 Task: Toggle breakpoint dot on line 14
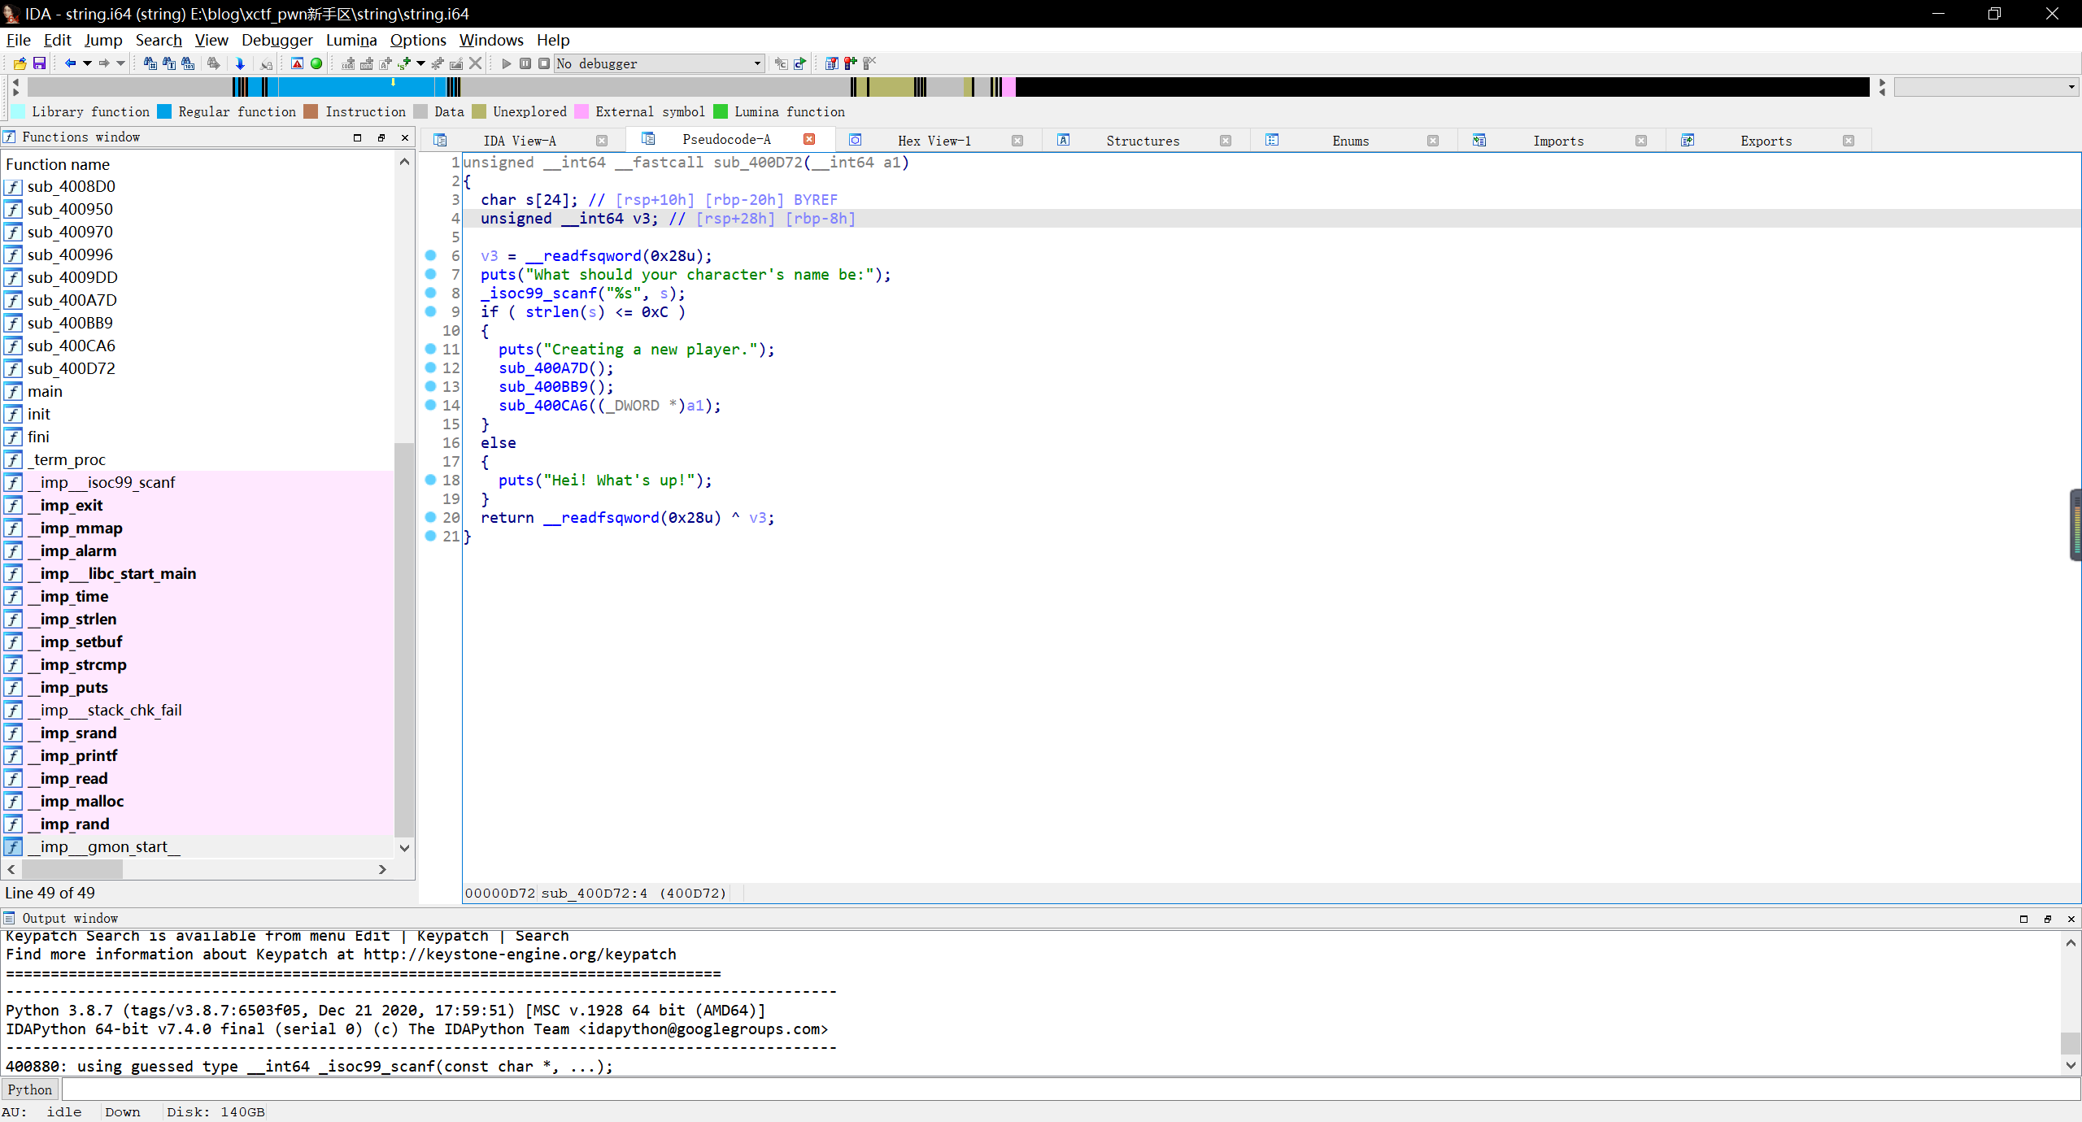(x=431, y=405)
